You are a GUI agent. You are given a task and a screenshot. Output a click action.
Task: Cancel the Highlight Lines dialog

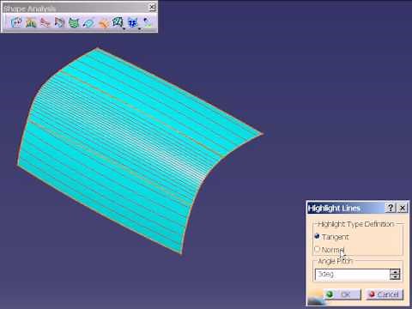coord(385,294)
